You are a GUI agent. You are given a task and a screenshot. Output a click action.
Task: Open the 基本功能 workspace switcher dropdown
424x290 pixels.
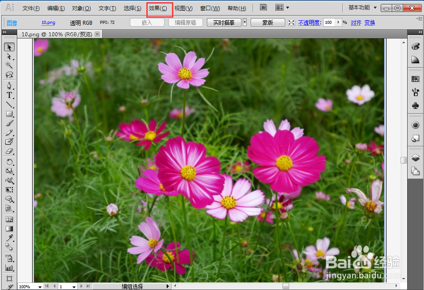[x=363, y=8]
